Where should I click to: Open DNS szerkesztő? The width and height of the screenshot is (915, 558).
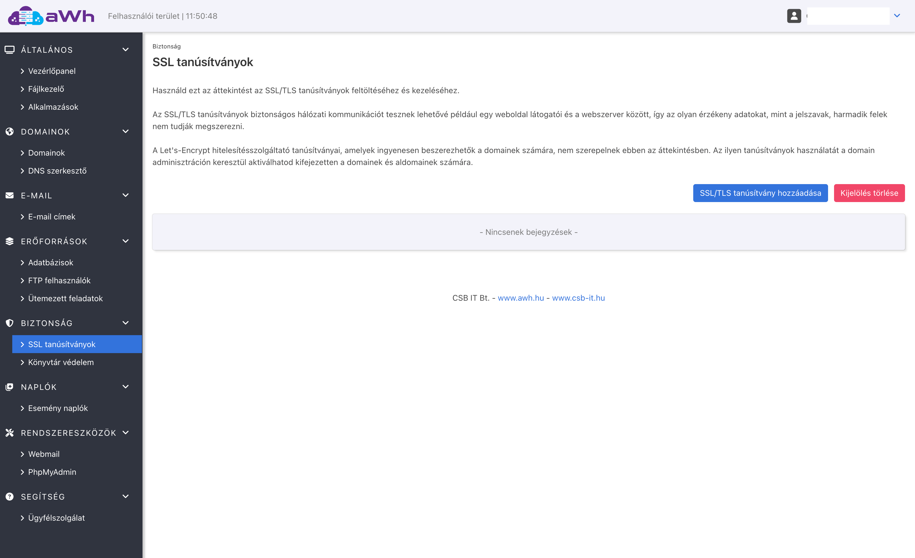77,171
